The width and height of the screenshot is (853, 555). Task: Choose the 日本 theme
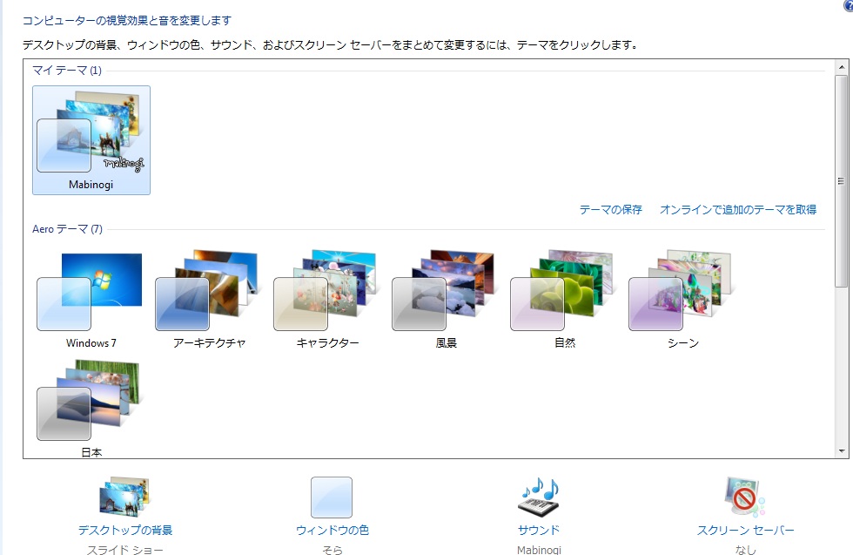(91, 408)
